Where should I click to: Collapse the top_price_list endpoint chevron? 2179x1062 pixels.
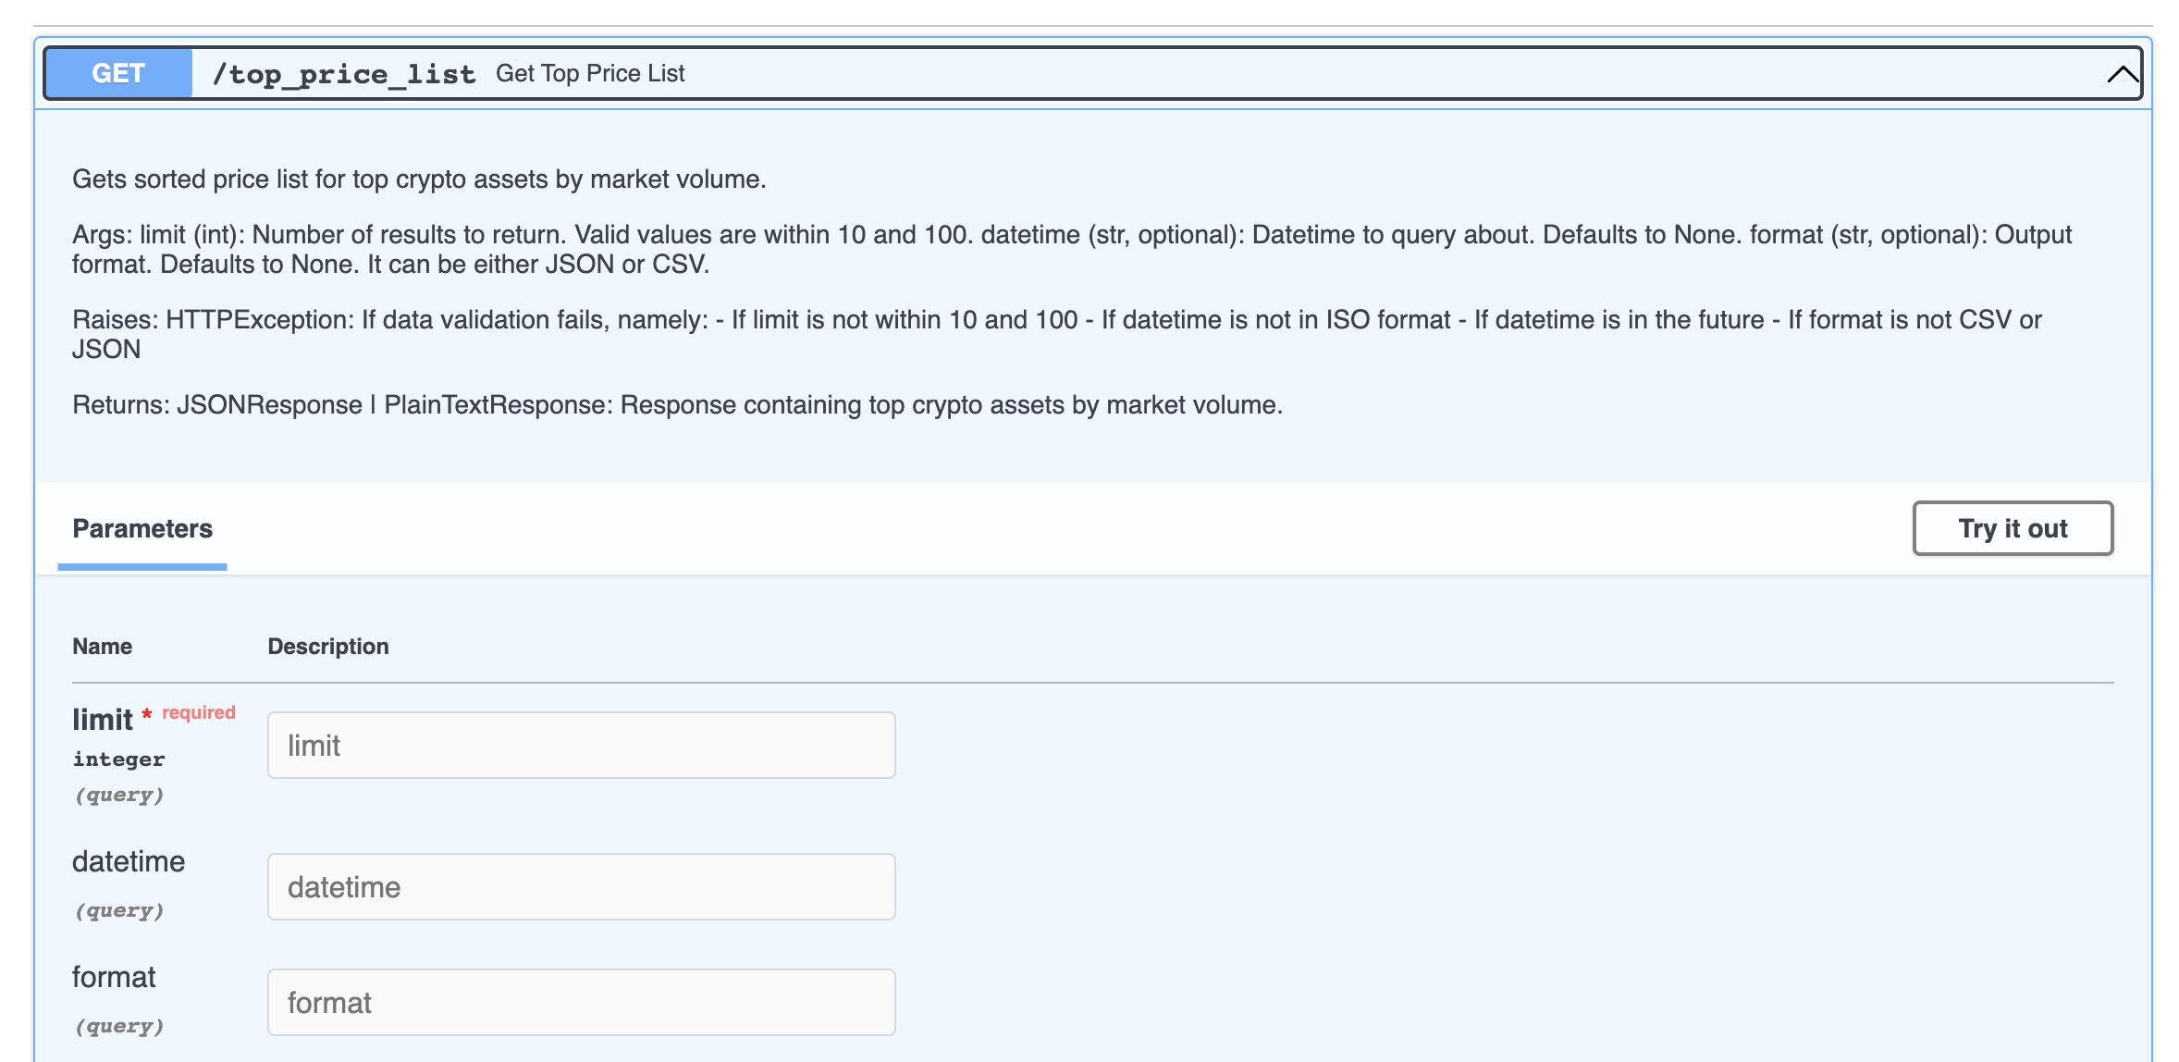(2122, 74)
